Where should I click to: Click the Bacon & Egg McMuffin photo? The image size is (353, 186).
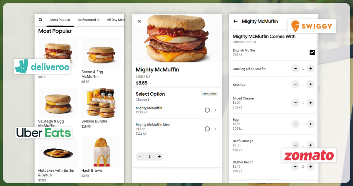[x=101, y=53]
